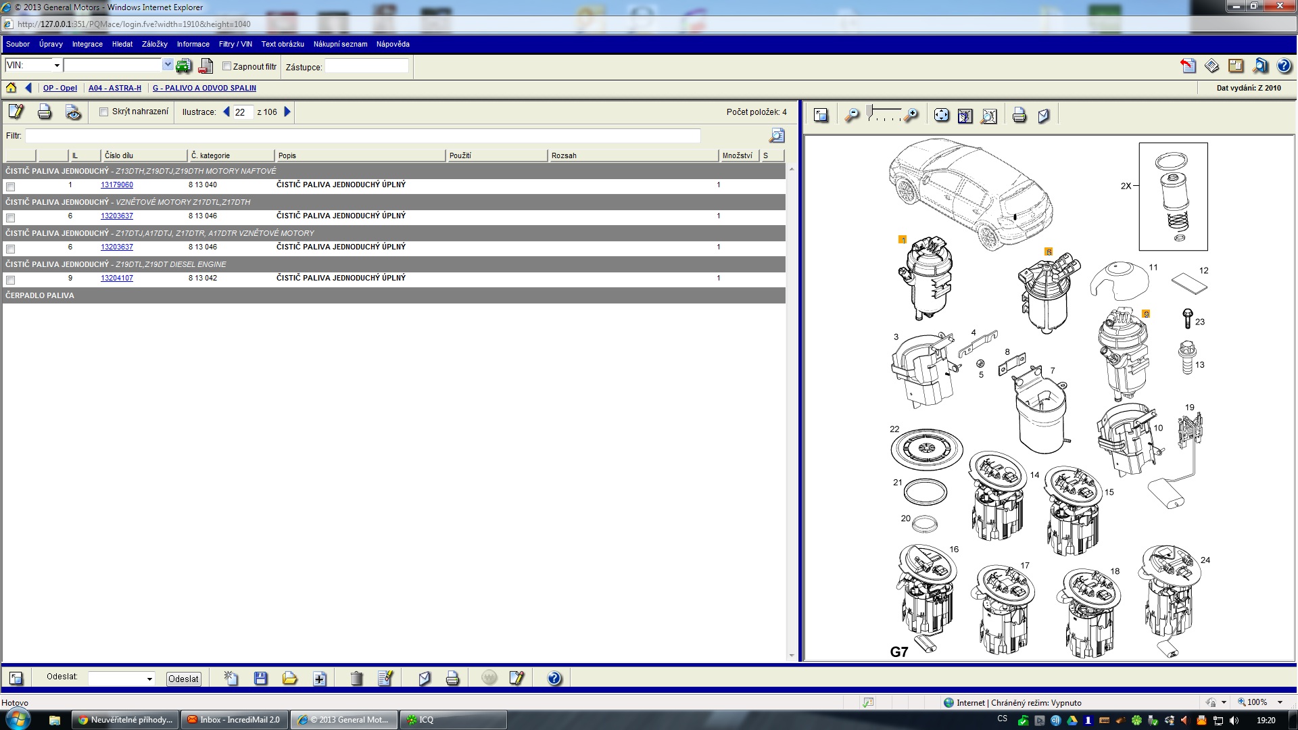Click the A04 - ASTRA-H breadcrumb link
1298x730 pixels.
click(x=115, y=88)
